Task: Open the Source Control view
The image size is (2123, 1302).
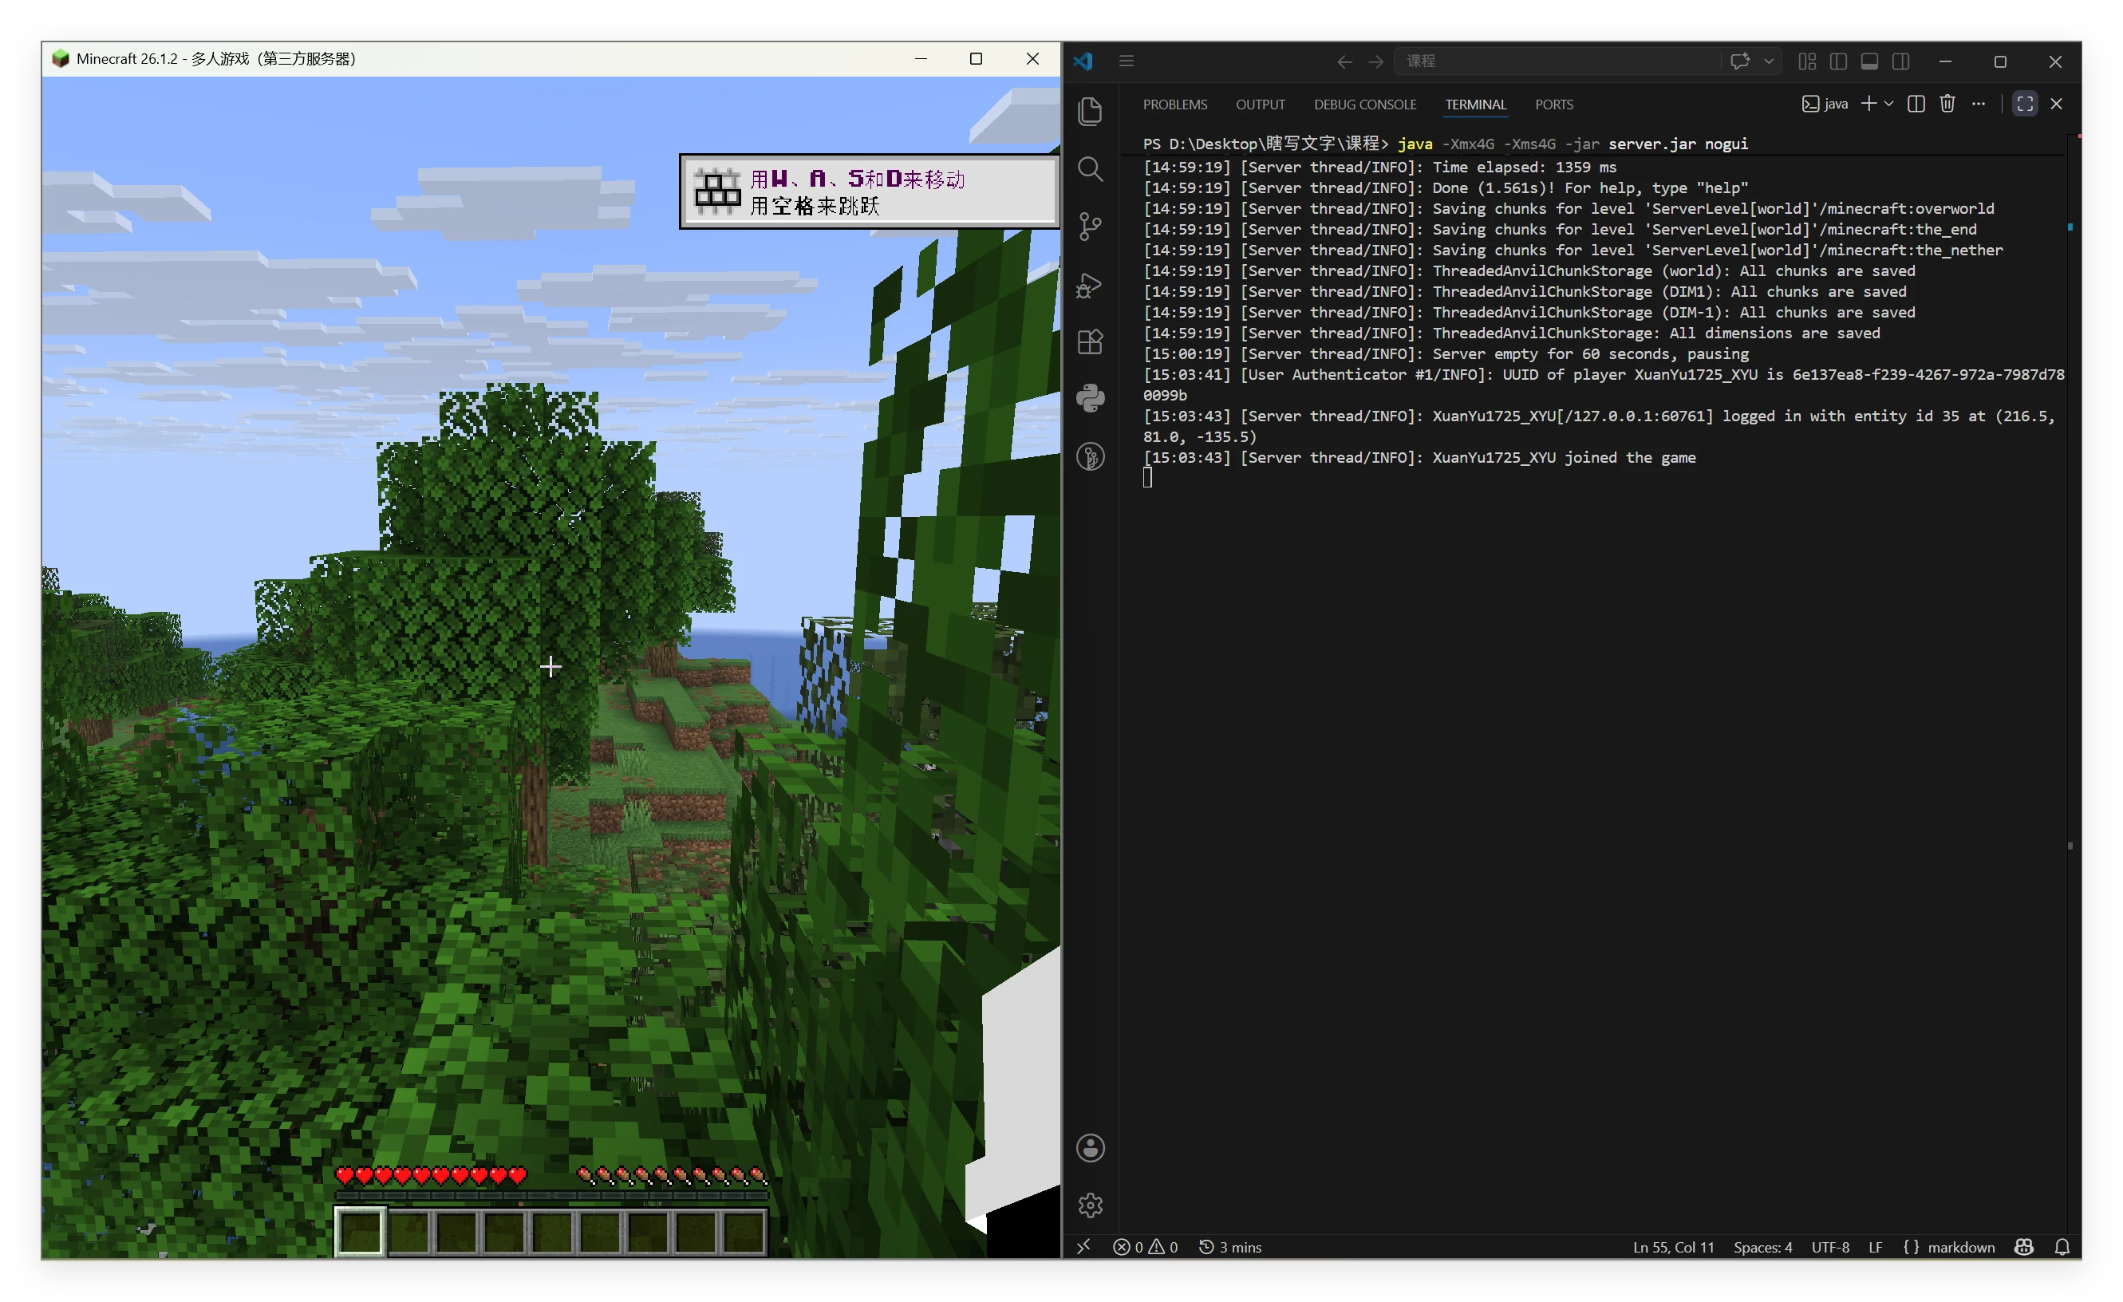Action: click(x=1090, y=227)
